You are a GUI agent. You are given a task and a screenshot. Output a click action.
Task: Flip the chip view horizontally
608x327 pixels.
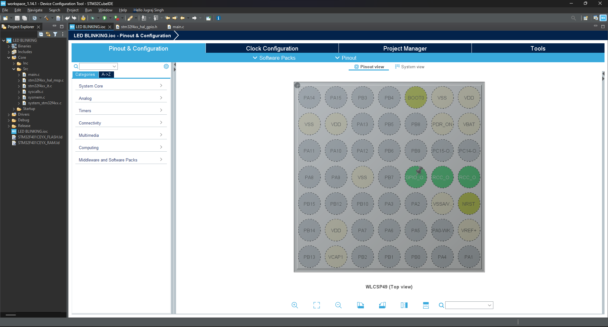click(404, 305)
